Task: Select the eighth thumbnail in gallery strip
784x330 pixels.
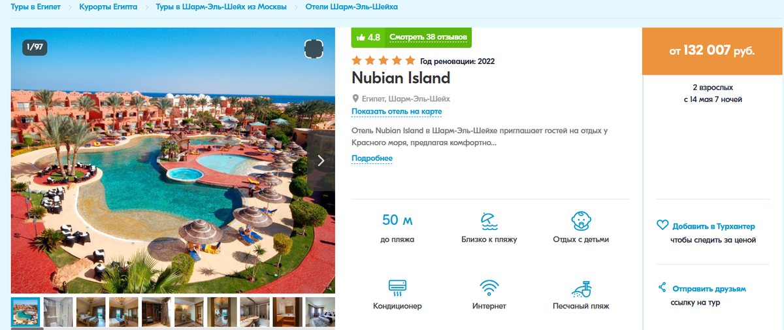Action: pos(254,312)
